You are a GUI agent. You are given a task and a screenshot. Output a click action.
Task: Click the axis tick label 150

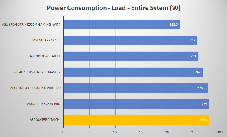click(x=142, y=132)
